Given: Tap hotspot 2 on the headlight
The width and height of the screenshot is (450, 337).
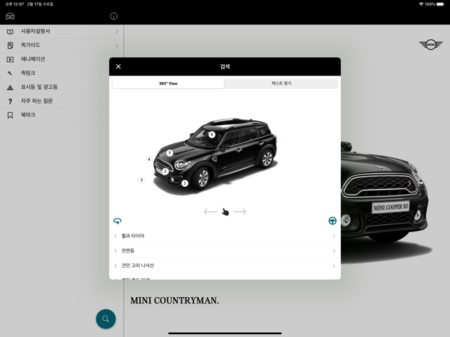Looking at the screenshot, I should tap(165, 171).
